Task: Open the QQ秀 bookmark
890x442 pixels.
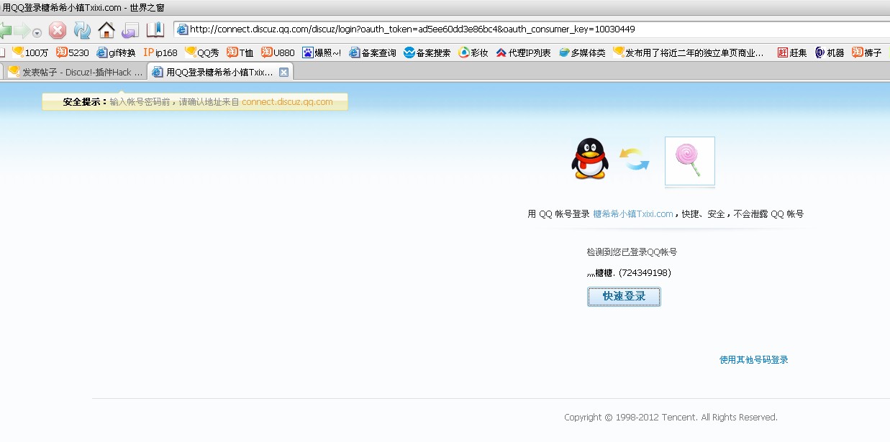Action: coord(202,52)
